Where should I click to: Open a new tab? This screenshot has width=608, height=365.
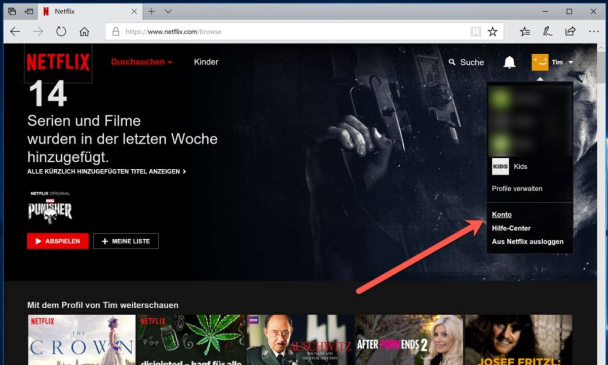[x=151, y=11]
